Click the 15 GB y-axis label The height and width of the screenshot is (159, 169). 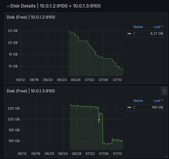tap(13, 54)
